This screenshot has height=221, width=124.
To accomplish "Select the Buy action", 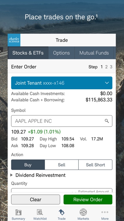I will click(x=28, y=165).
